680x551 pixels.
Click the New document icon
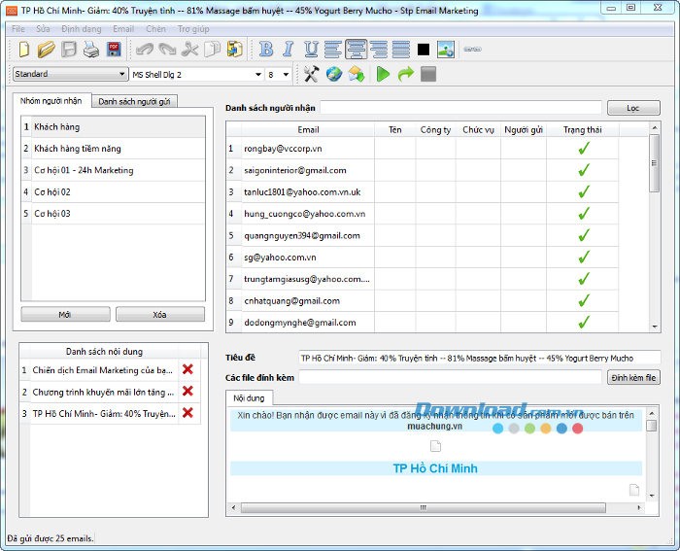(22, 50)
